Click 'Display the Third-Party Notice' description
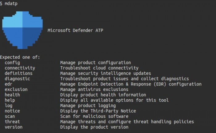 click(x=98, y=111)
